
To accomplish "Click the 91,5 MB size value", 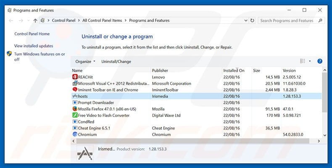I will (x=272, y=109).
